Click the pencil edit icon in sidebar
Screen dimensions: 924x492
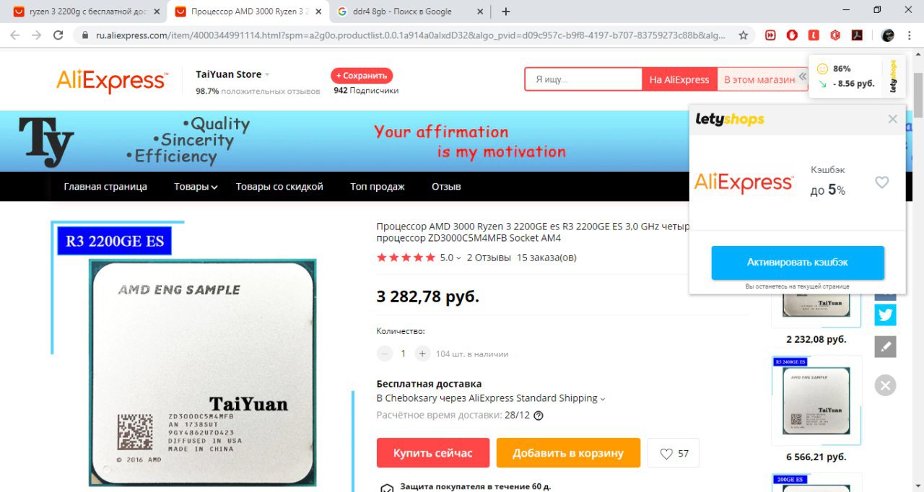coord(886,347)
